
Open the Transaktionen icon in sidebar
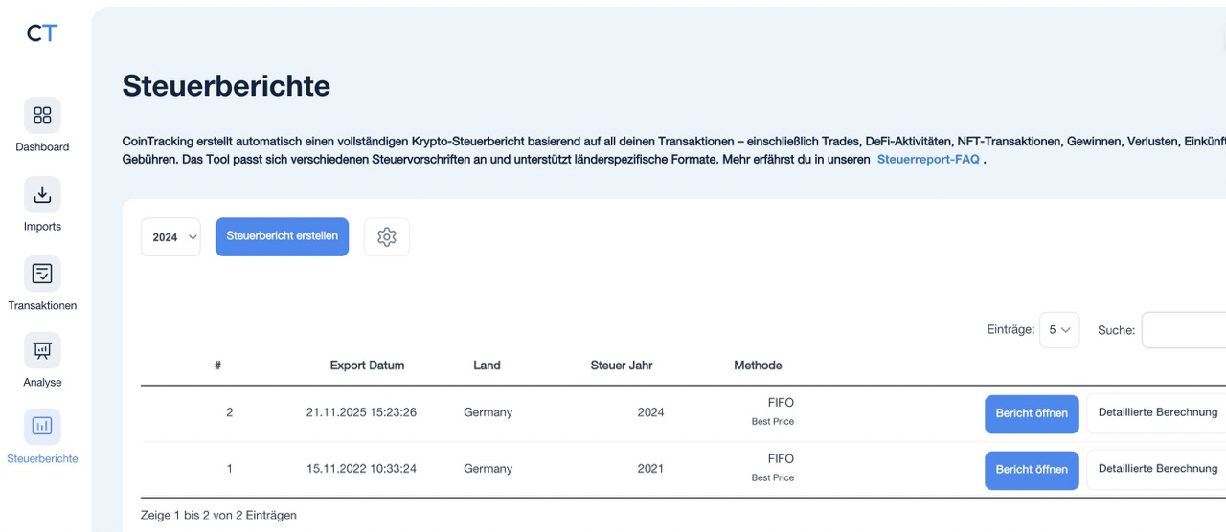42,275
